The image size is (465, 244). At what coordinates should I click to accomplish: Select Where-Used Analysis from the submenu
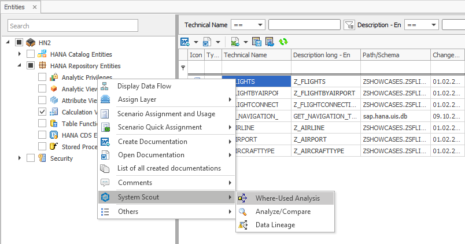(x=287, y=198)
